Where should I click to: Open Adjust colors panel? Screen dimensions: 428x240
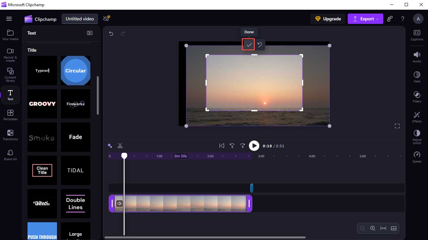tap(417, 137)
